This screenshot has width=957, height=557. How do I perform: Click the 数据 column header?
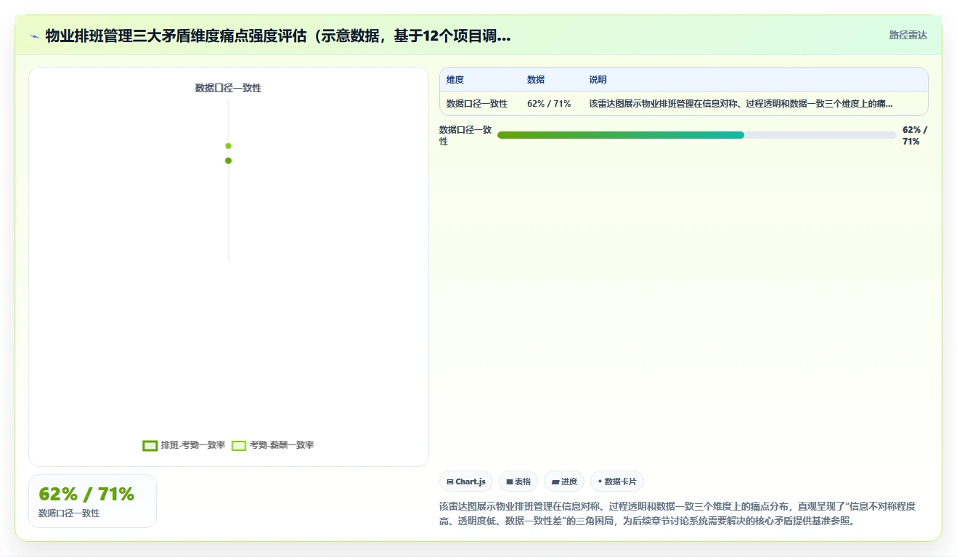point(536,80)
